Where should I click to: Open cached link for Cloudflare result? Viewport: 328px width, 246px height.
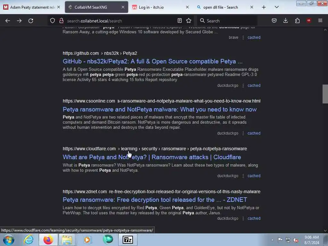pyautogui.click(x=254, y=176)
